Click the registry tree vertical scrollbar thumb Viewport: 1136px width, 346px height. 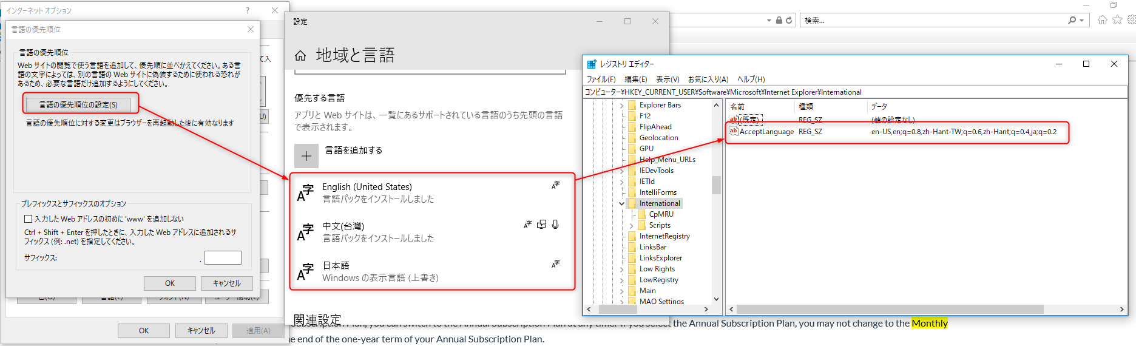(x=716, y=185)
